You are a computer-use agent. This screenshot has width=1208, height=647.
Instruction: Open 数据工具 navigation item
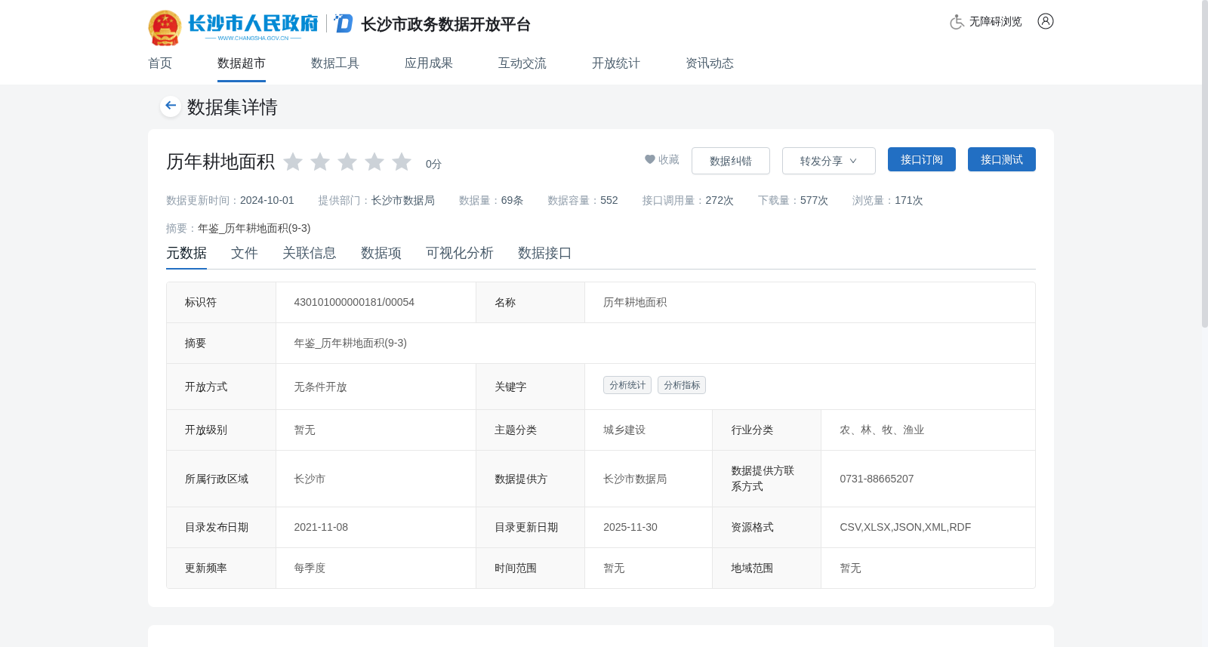tap(335, 63)
